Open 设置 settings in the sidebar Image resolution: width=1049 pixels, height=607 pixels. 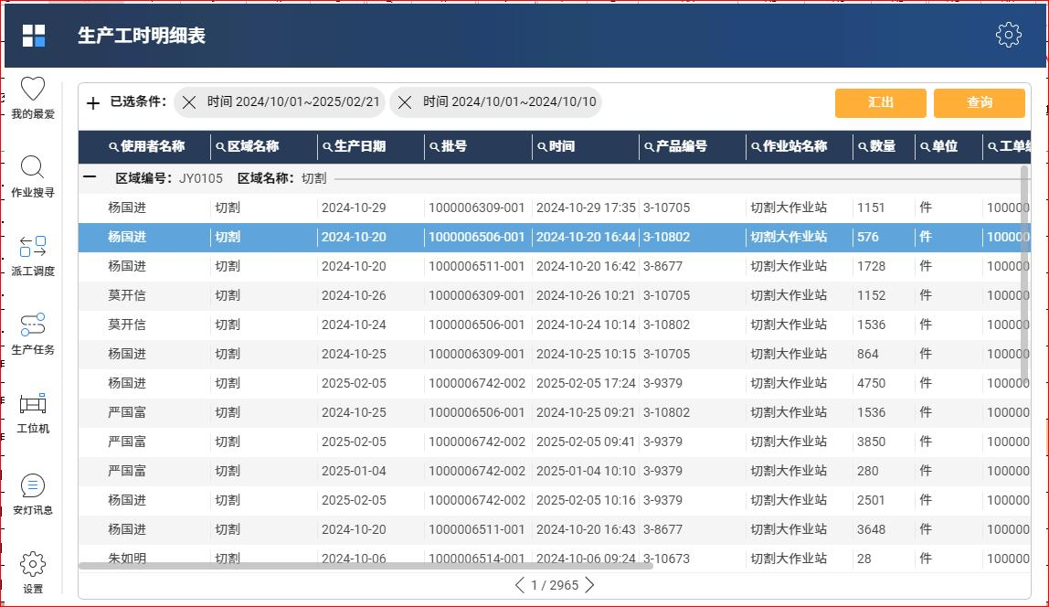pos(33,564)
